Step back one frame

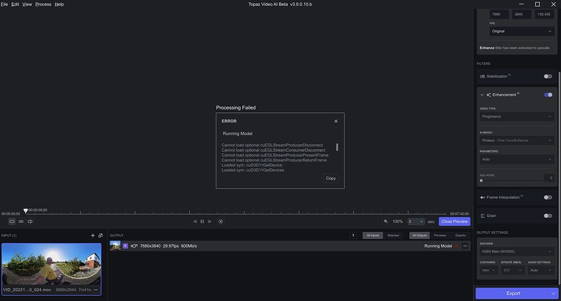coord(195,222)
